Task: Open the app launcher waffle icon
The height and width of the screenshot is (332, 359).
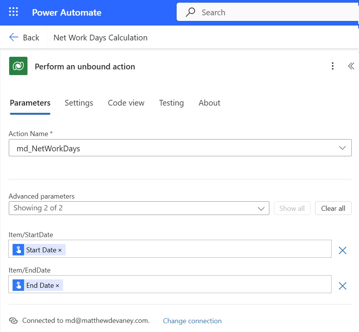Action: coord(13,12)
